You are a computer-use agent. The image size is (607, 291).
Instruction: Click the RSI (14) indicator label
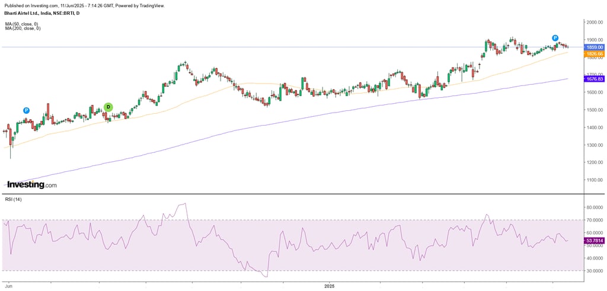tap(12, 200)
